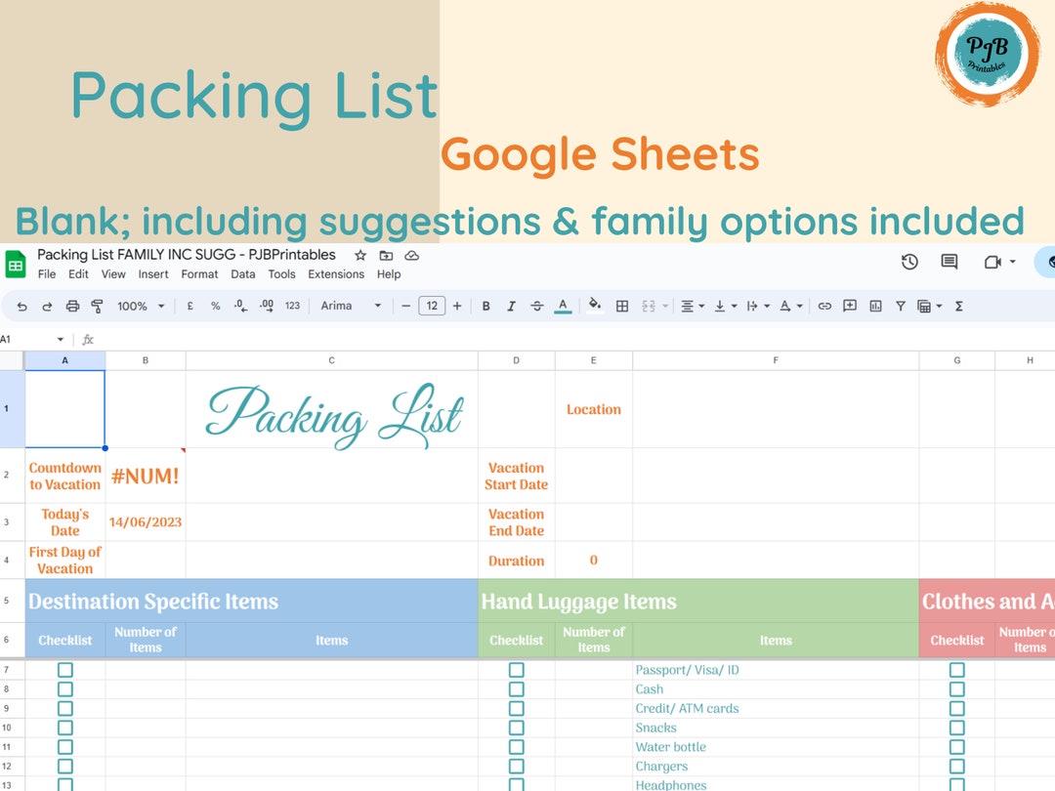Open the Functions sigma icon
This screenshot has height=791, width=1055.
point(958,306)
